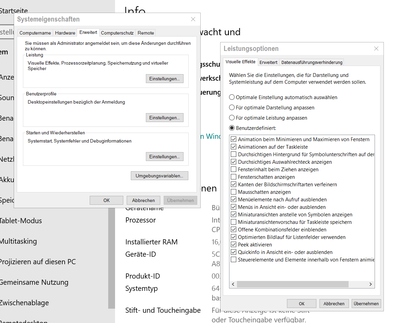The height and width of the screenshot is (323, 402).
Task: Select Erweitert tab in Systemeigenschaften
Action: point(88,32)
